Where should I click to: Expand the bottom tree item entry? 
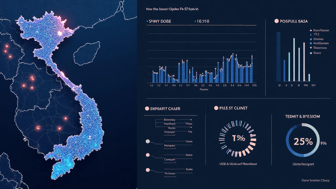[169, 173]
